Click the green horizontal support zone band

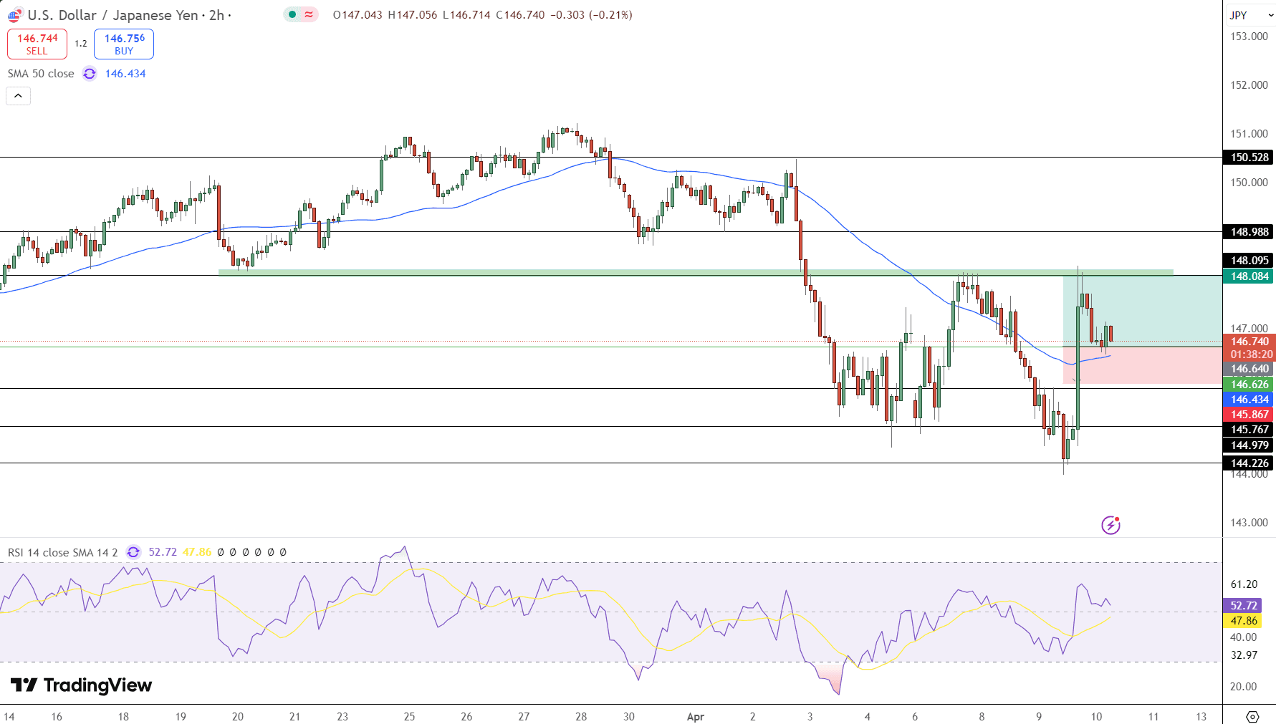pyautogui.click(x=695, y=273)
